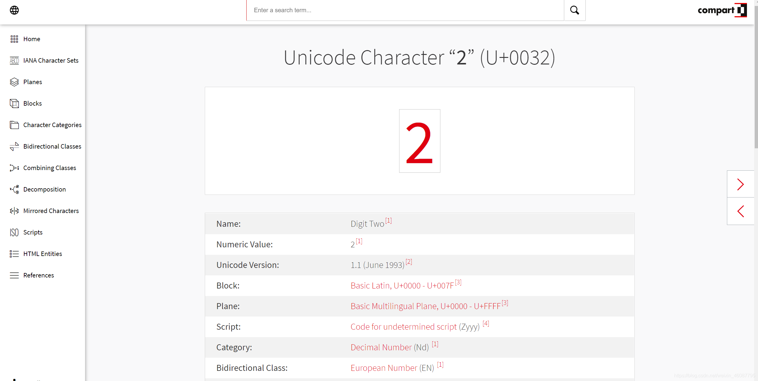Click the Bidirectional Classes arrows icon
The width and height of the screenshot is (758, 381).
(x=14, y=146)
